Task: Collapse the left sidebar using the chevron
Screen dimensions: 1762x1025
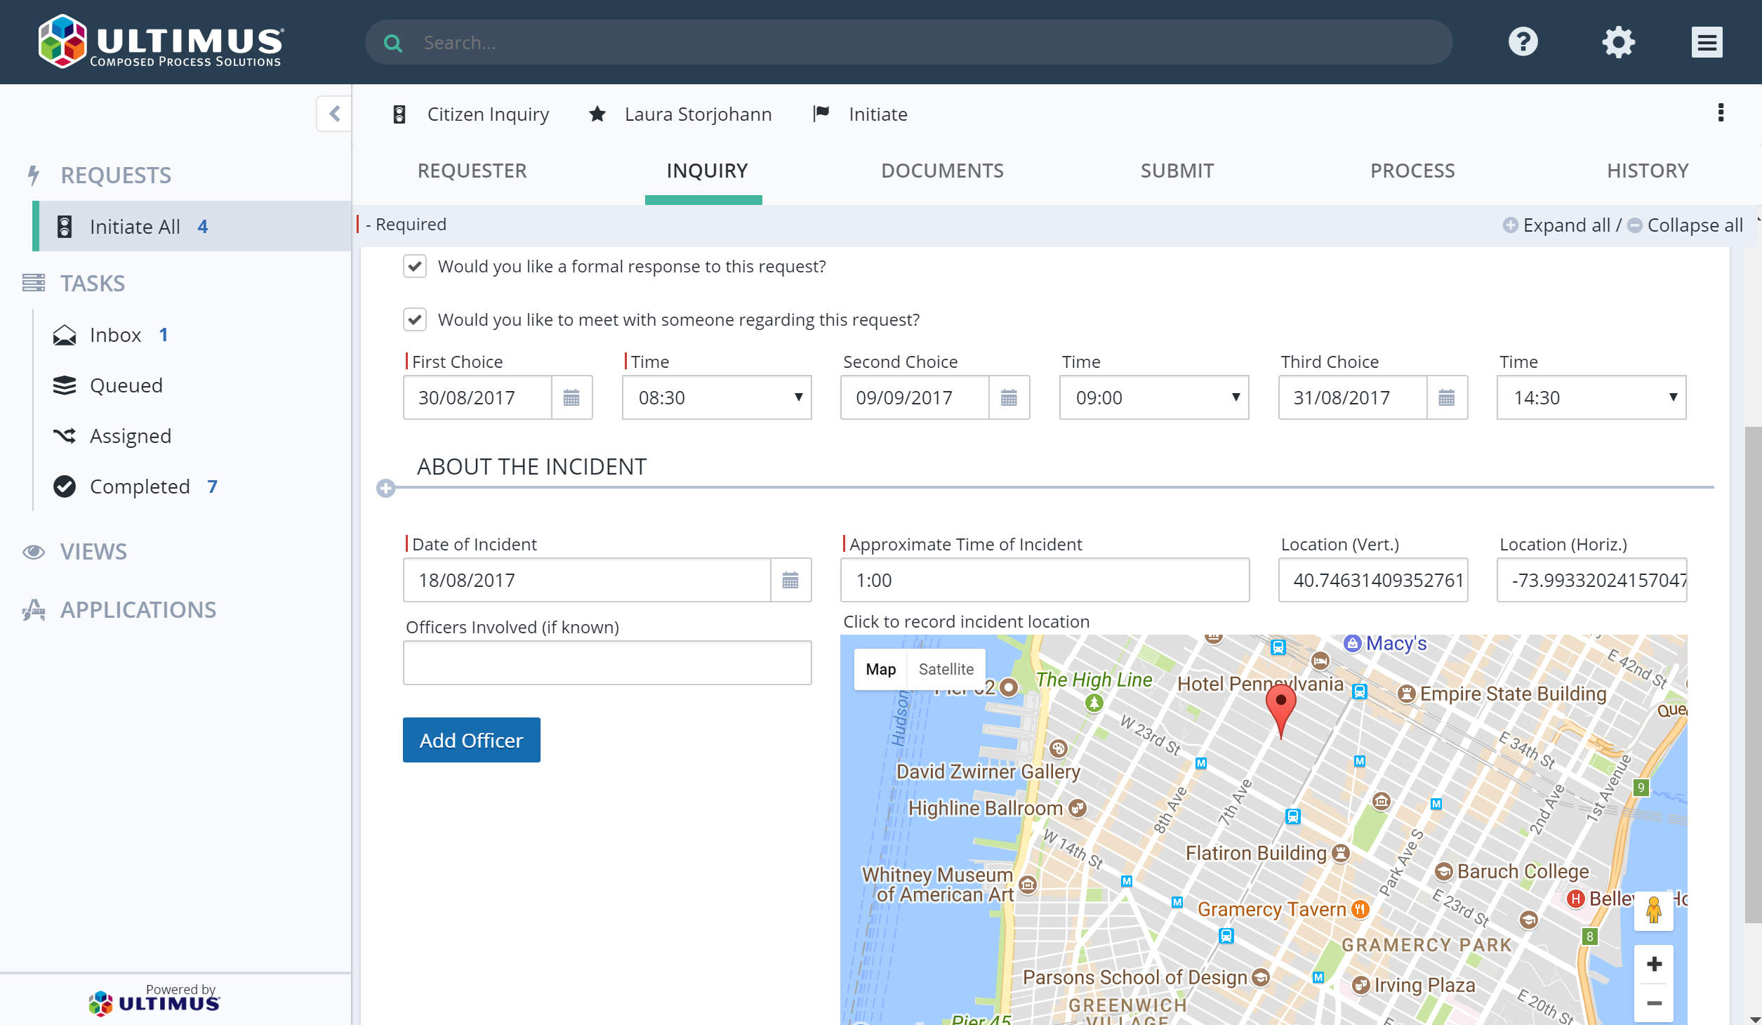Action: pos(334,114)
